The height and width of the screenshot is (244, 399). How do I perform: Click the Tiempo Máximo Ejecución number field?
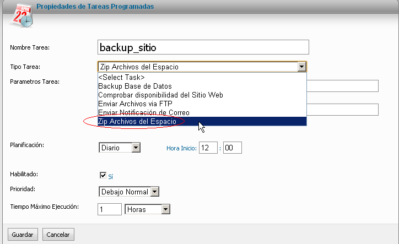(110, 209)
